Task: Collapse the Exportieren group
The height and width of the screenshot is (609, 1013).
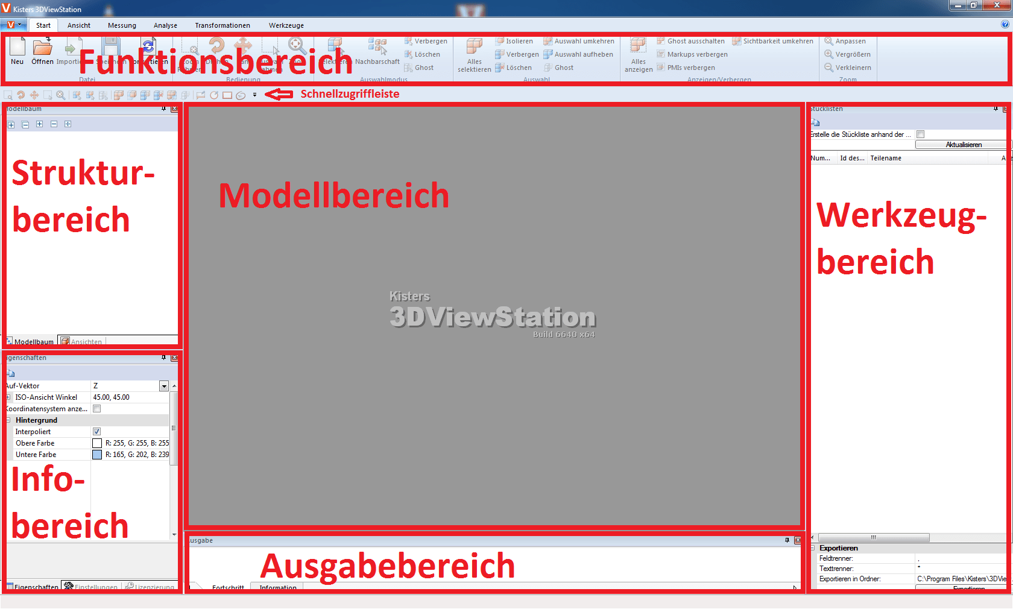Action: tap(813, 548)
